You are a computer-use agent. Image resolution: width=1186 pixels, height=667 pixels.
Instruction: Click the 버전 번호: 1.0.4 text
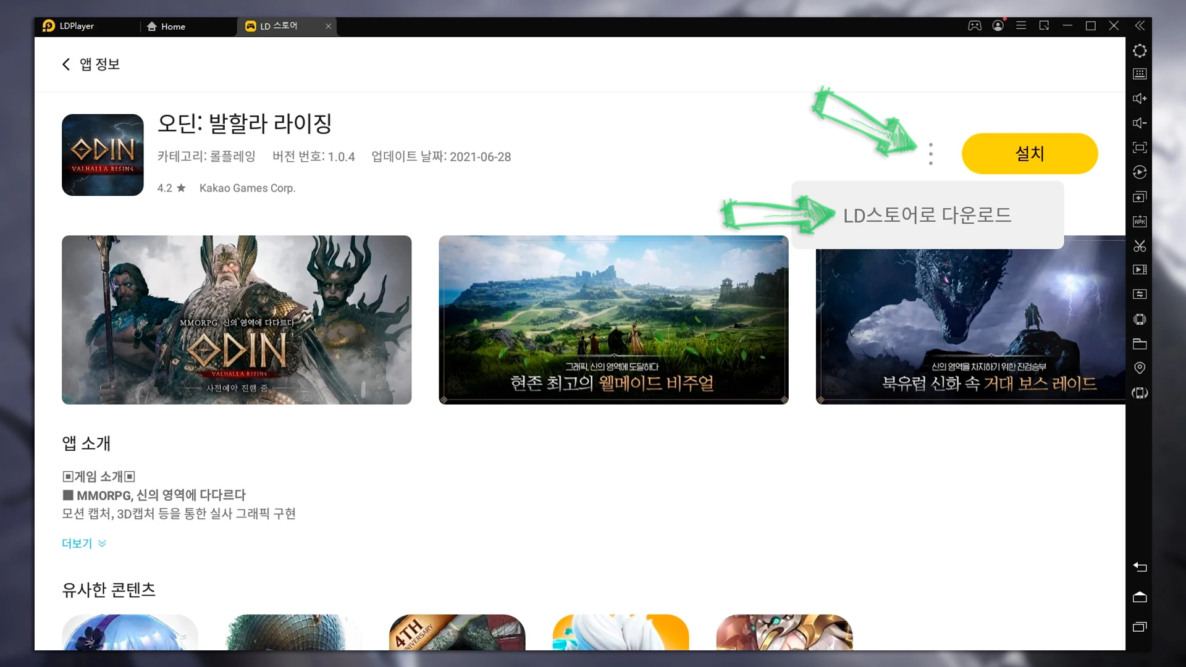(x=314, y=156)
